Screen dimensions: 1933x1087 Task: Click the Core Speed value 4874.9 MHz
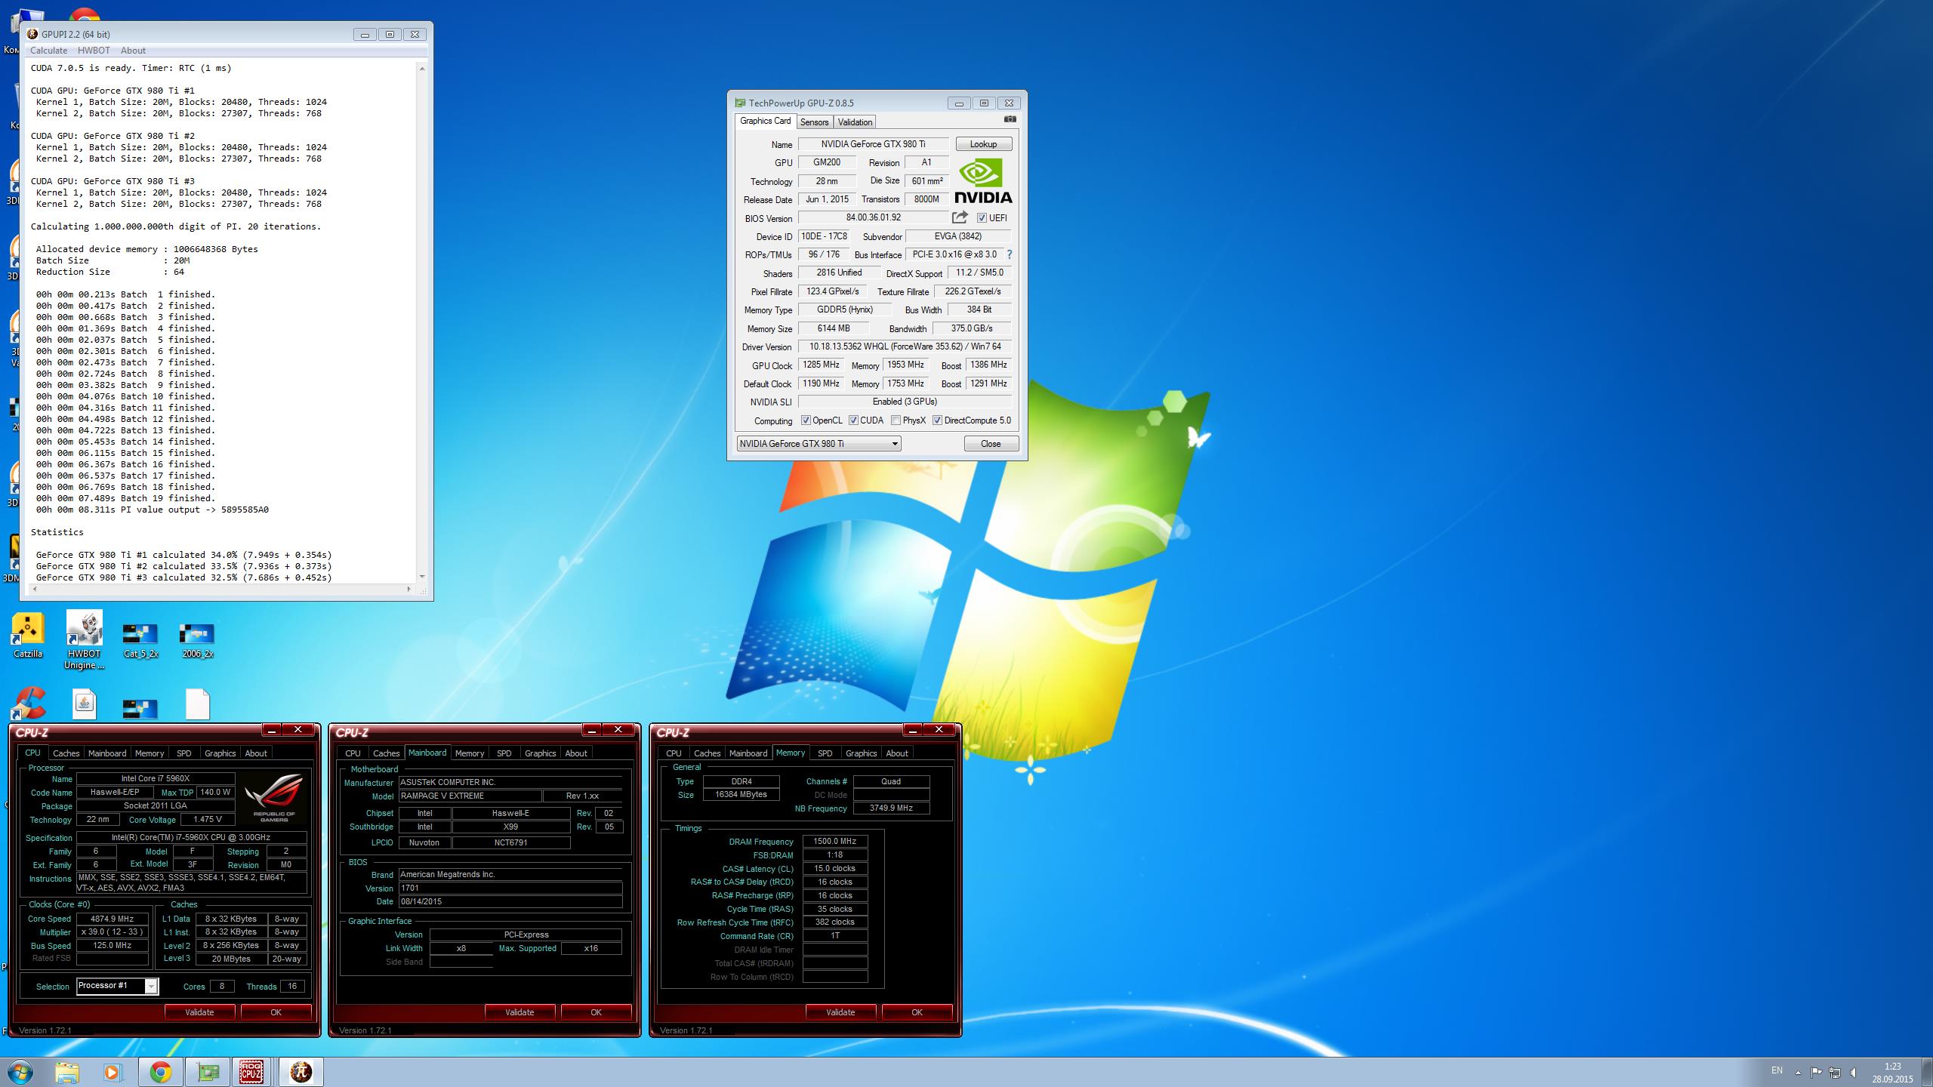pos(112,919)
